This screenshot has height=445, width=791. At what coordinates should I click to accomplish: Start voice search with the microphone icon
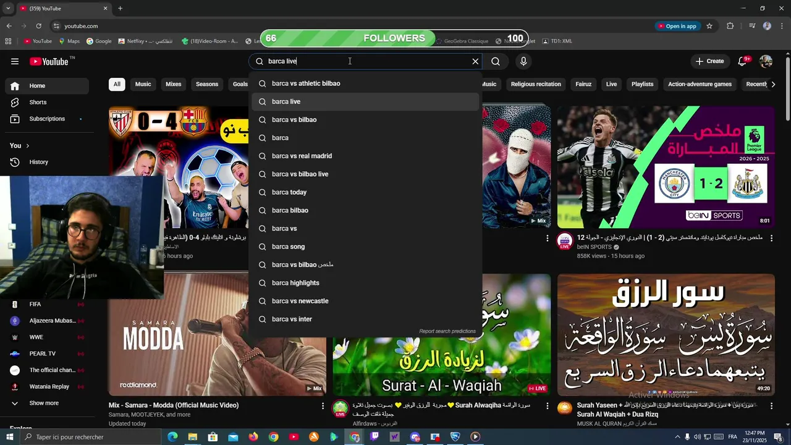point(523,61)
